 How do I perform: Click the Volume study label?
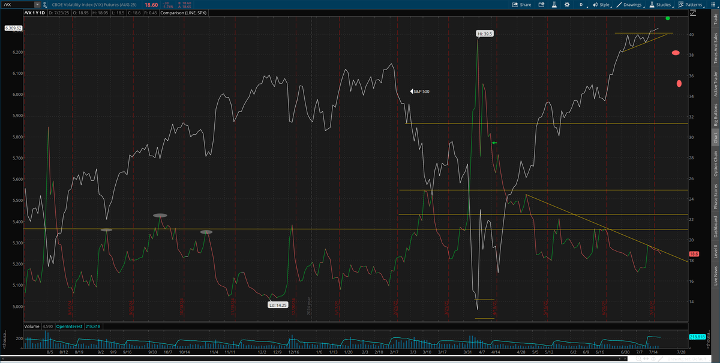click(31, 326)
